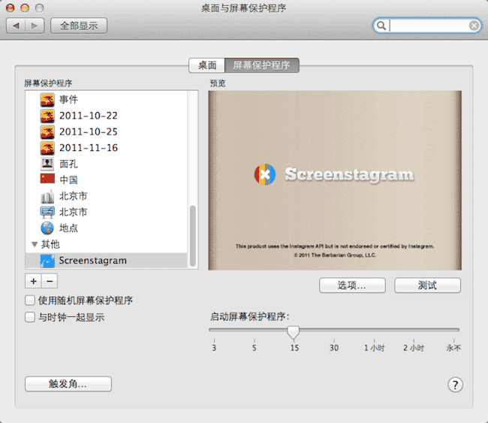488x423 pixels.
Task: Open 选项... settings for the screensaver
Action: [x=352, y=286]
